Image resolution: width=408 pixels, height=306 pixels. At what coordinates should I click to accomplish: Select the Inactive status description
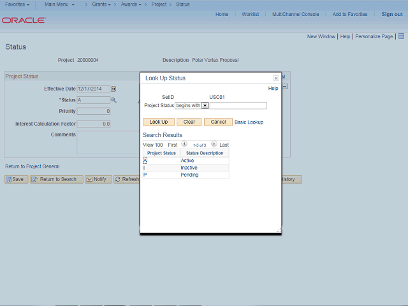(189, 168)
